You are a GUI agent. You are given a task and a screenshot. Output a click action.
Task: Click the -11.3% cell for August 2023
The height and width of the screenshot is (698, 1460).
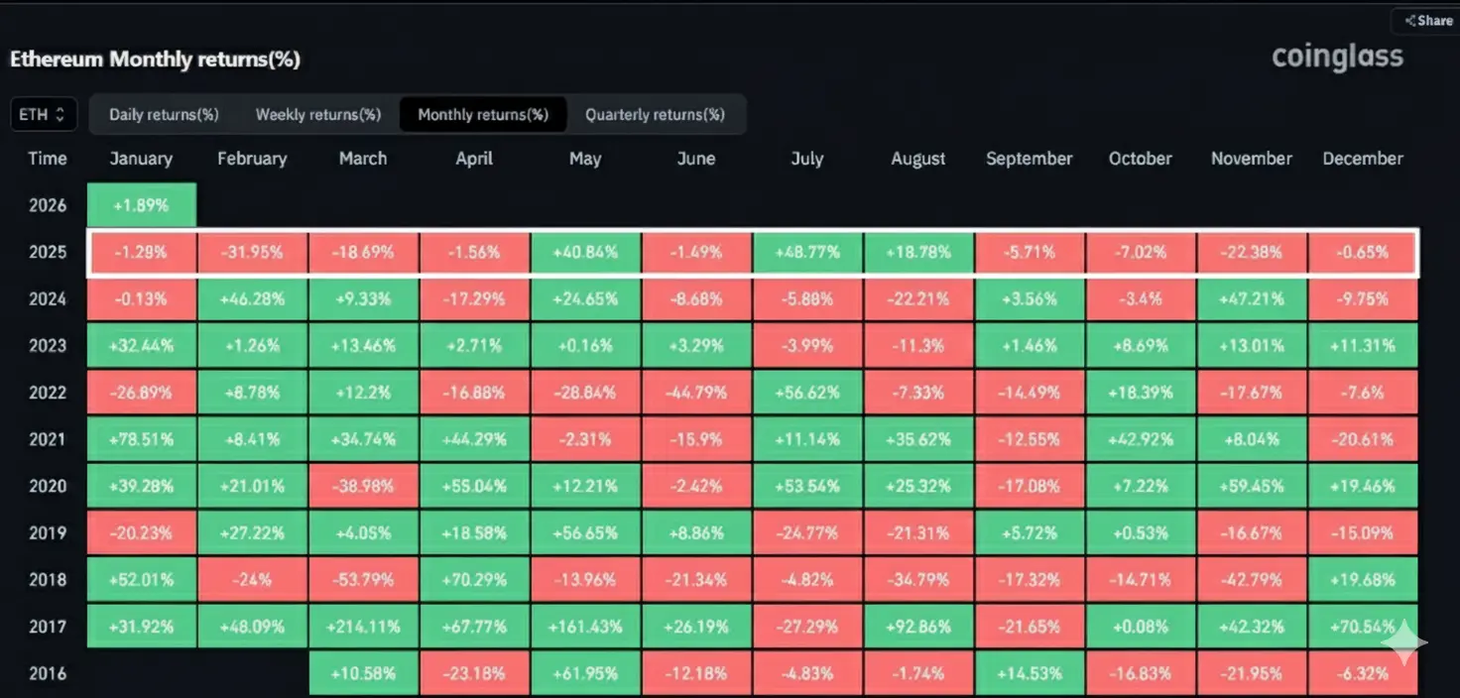[918, 345]
